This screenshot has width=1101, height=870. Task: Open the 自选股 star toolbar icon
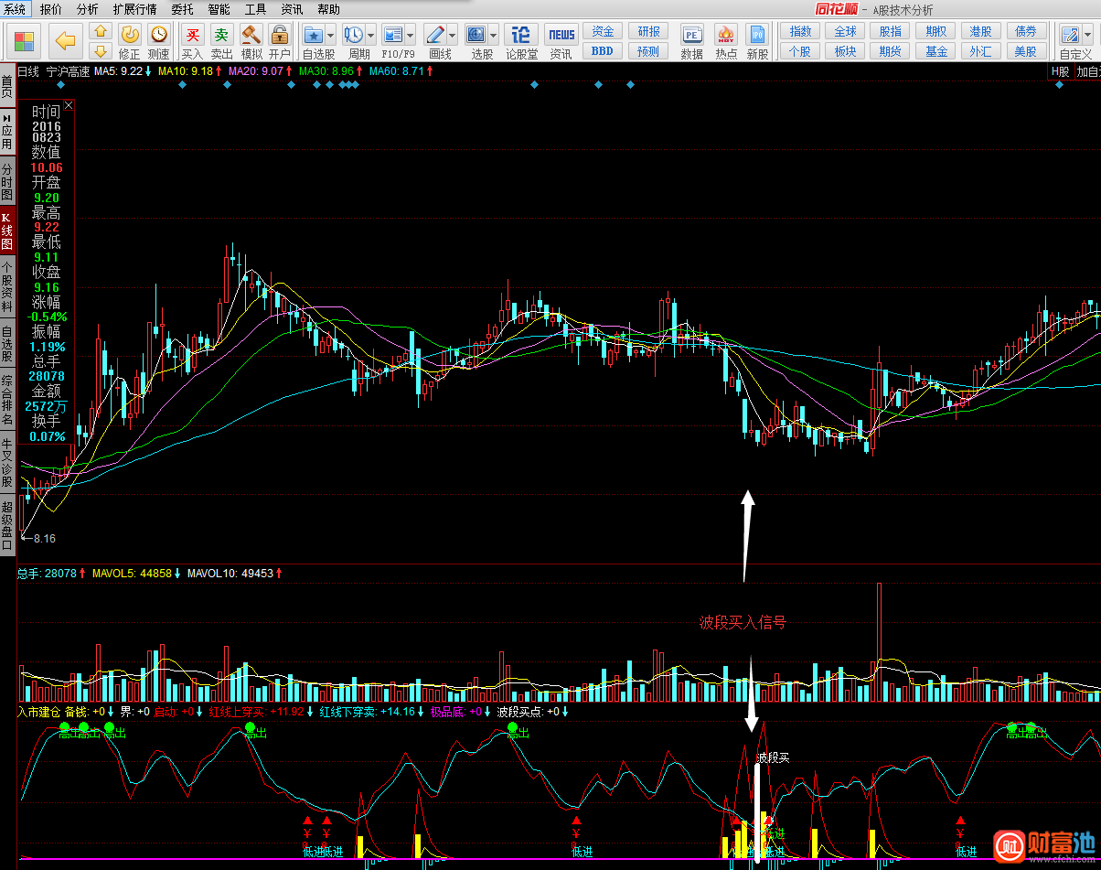(313, 35)
